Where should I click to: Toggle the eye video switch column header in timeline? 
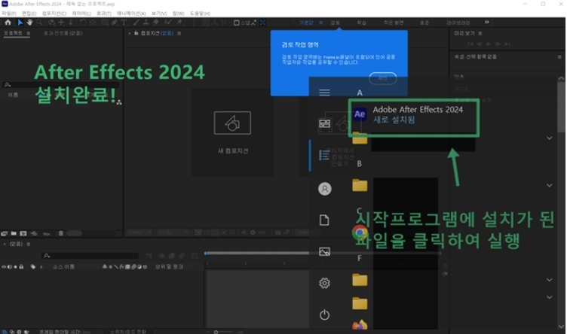[x=5, y=267]
